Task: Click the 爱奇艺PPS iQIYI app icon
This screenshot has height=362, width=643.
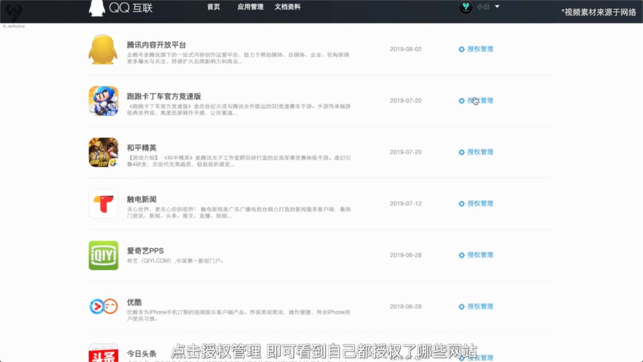Action: [103, 255]
